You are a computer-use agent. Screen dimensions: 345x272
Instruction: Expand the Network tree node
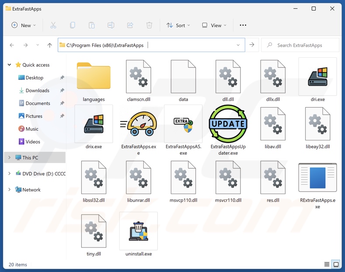(10, 190)
